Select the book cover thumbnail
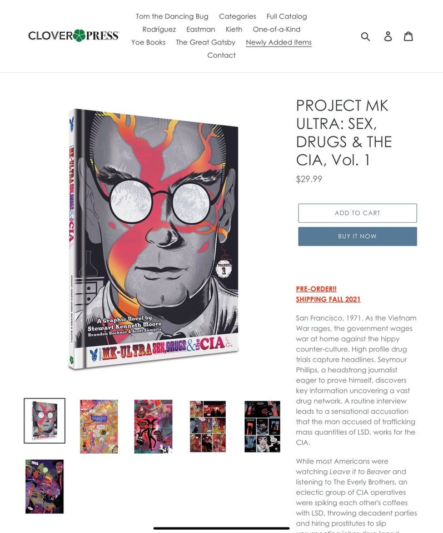This screenshot has height=533, width=443. tap(44, 420)
